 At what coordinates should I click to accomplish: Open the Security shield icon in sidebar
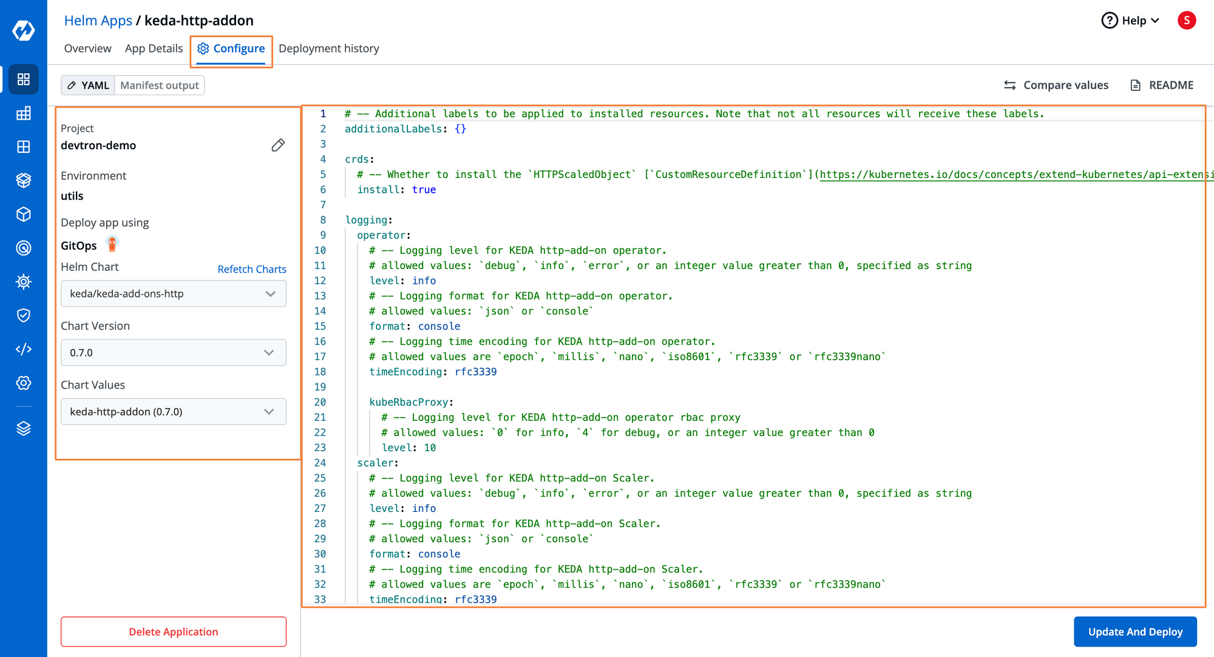coord(24,315)
